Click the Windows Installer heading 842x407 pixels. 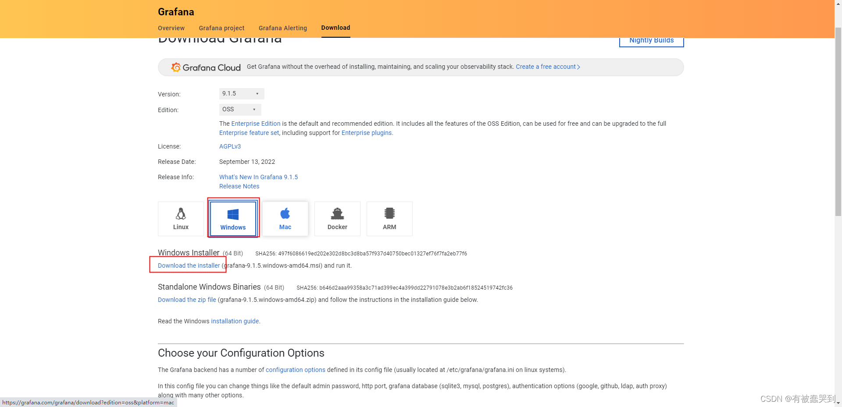click(x=189, y=253)
